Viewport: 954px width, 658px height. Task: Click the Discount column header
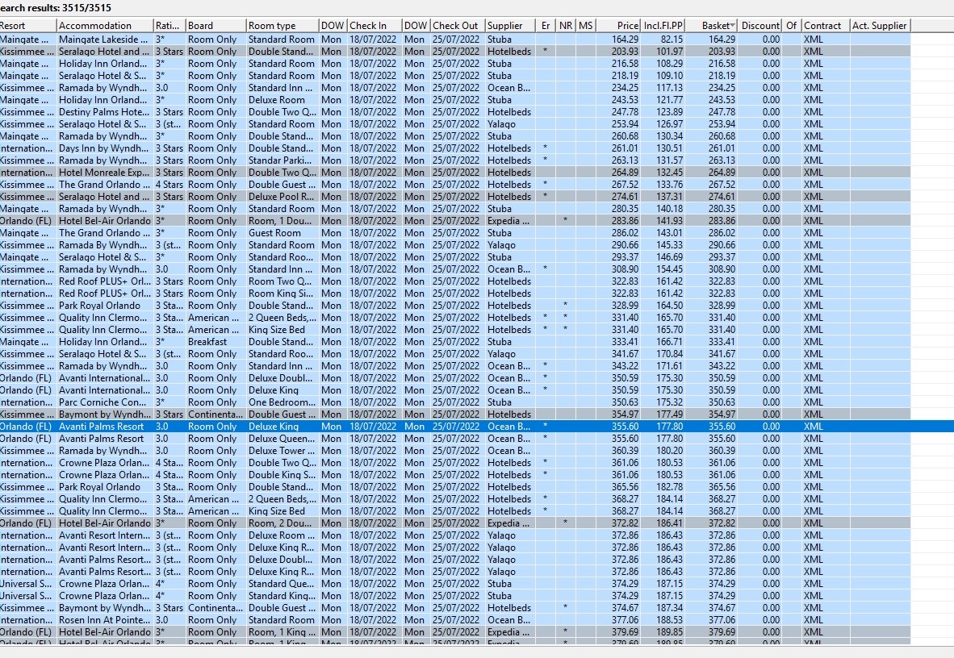[x=760, y=26]
